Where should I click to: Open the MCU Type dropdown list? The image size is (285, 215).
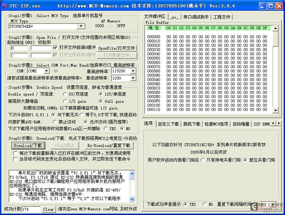pos(81,26)
